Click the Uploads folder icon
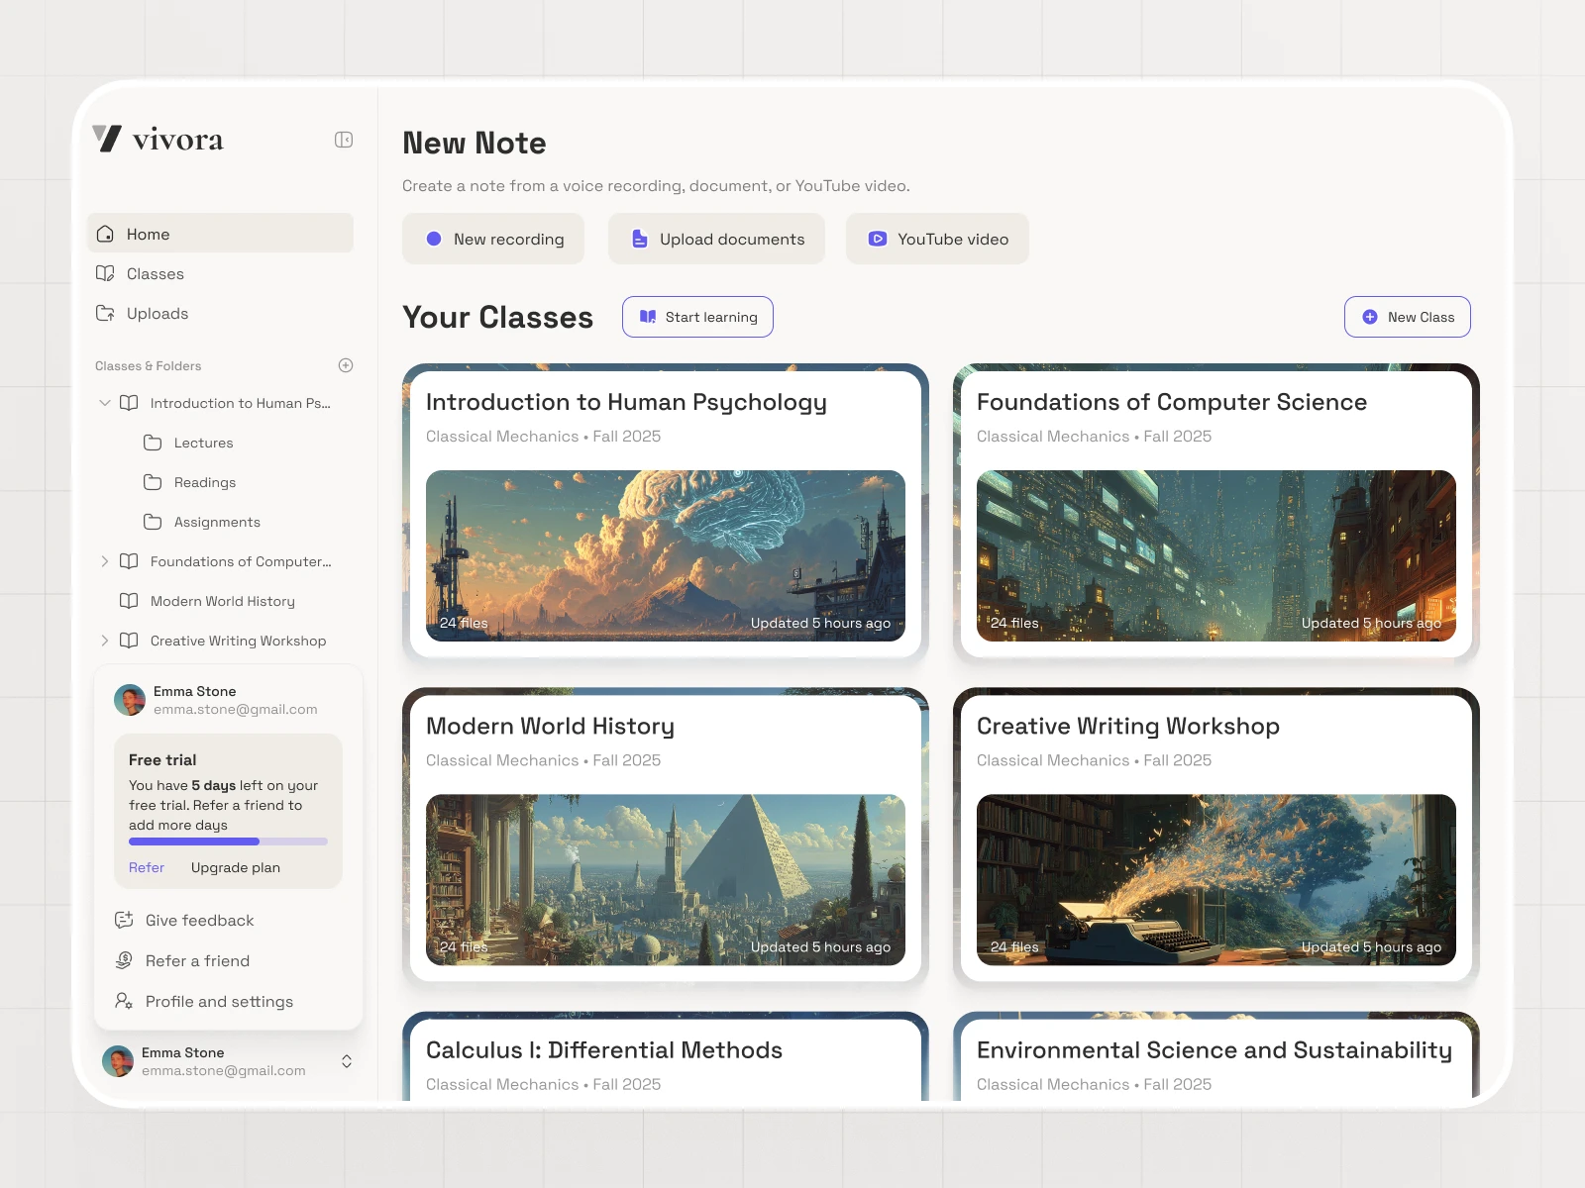Screen dimensions: 1585x1188 105,313
